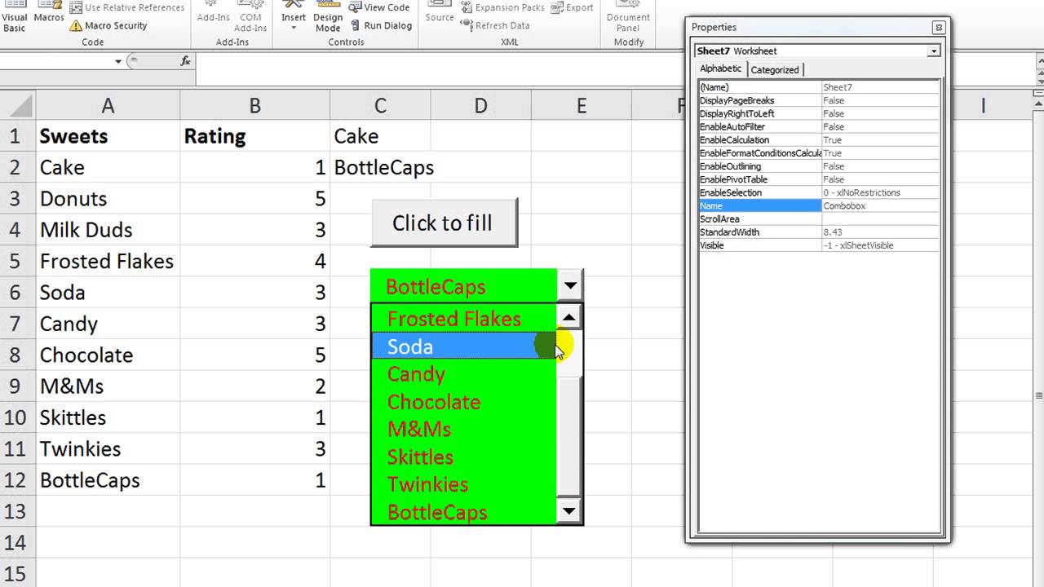The height and width of the screenshot is (587, 1044).
Task: Select column A header
Action: pos(108,105)
